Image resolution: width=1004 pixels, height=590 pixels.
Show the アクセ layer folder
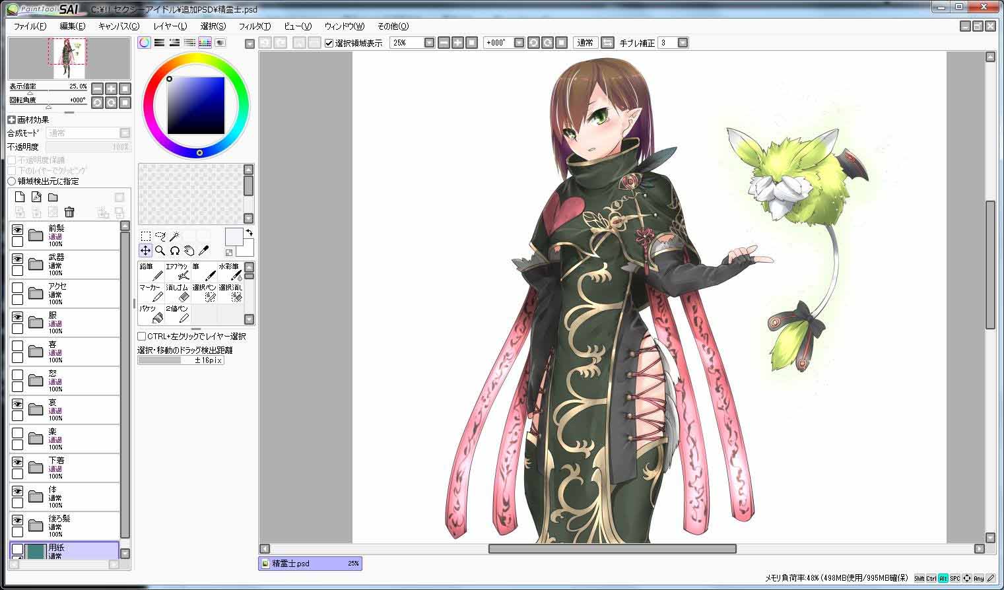(18, 288)
